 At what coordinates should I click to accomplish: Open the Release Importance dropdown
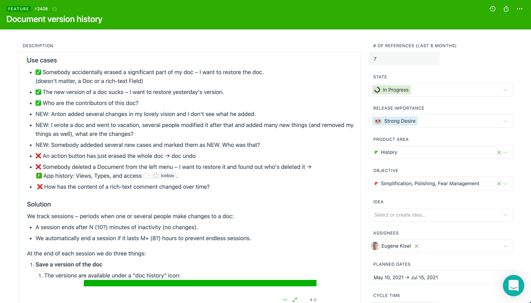(505, 121)
